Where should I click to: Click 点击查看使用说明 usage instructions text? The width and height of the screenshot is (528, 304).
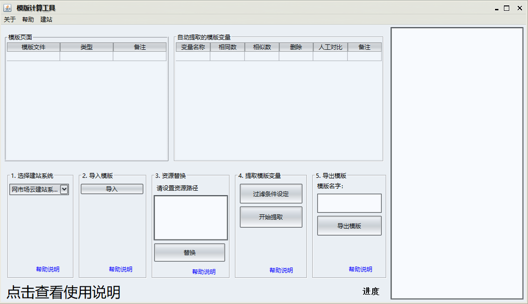coord(64,293)
